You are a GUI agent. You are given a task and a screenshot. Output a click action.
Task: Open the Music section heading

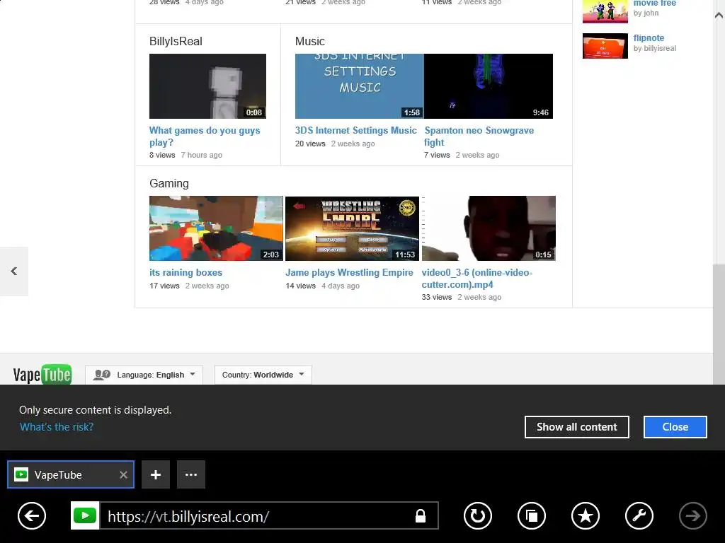[x=310, y=42]
